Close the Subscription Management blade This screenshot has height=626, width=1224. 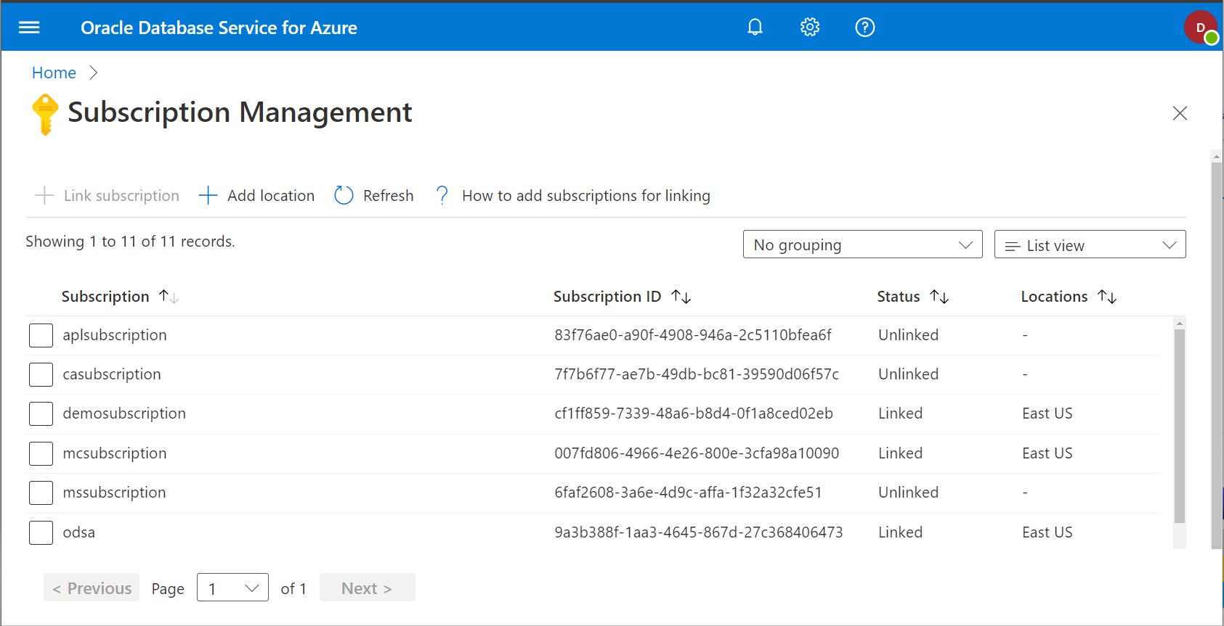1180,113
